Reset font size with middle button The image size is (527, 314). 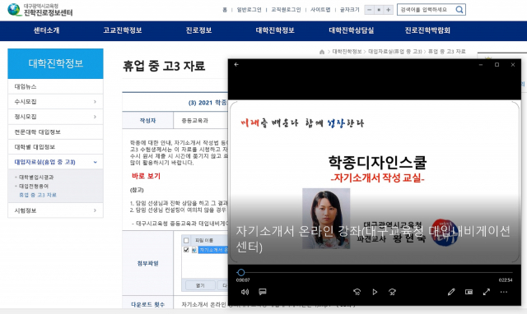379,10
